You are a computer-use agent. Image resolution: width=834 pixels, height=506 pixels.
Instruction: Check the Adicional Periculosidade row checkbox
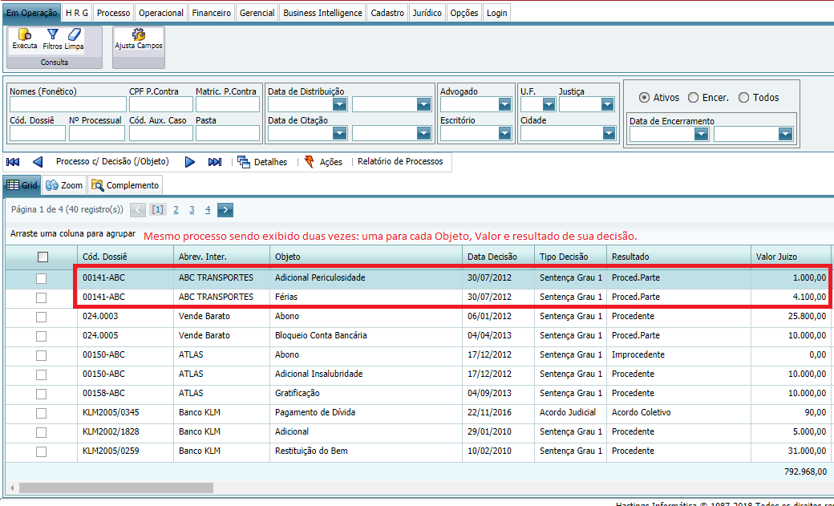tap(41, 278)
